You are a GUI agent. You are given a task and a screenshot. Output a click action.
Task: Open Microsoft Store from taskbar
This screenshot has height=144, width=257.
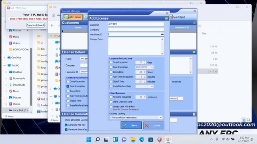(x=151, y=140)
